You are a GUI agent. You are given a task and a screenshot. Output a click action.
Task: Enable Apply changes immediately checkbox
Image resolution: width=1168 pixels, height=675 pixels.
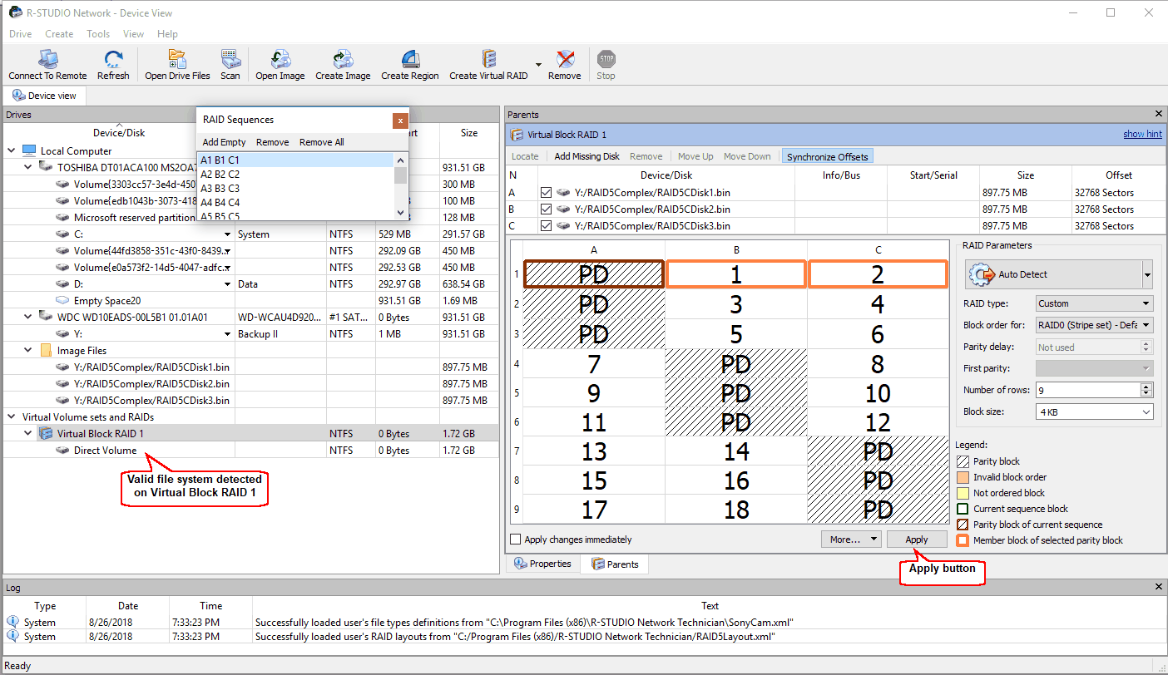pos(516,540)
